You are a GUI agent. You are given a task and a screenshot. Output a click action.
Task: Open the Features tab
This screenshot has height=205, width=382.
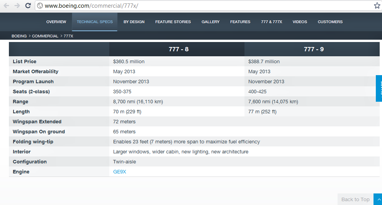(x=240, y=22)
